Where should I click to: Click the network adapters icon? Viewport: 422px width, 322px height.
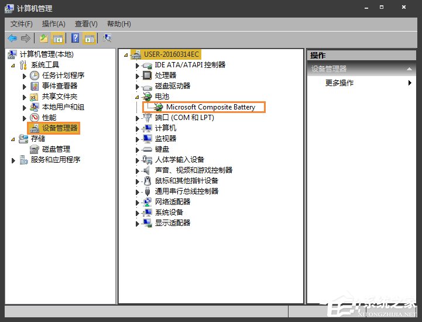click(147, 202)
